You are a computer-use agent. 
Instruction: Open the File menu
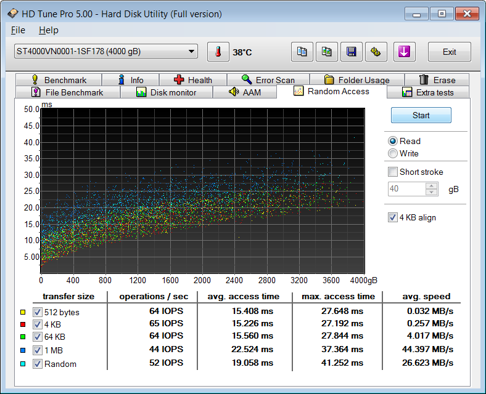[x=18, y=30]
